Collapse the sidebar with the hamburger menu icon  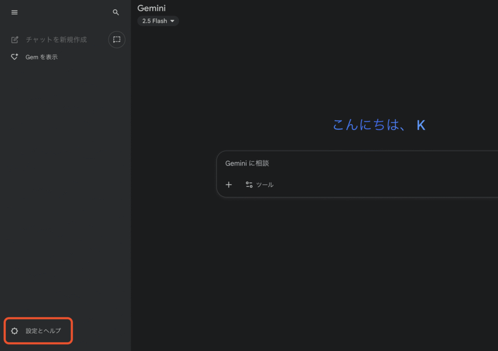[14, 13]
